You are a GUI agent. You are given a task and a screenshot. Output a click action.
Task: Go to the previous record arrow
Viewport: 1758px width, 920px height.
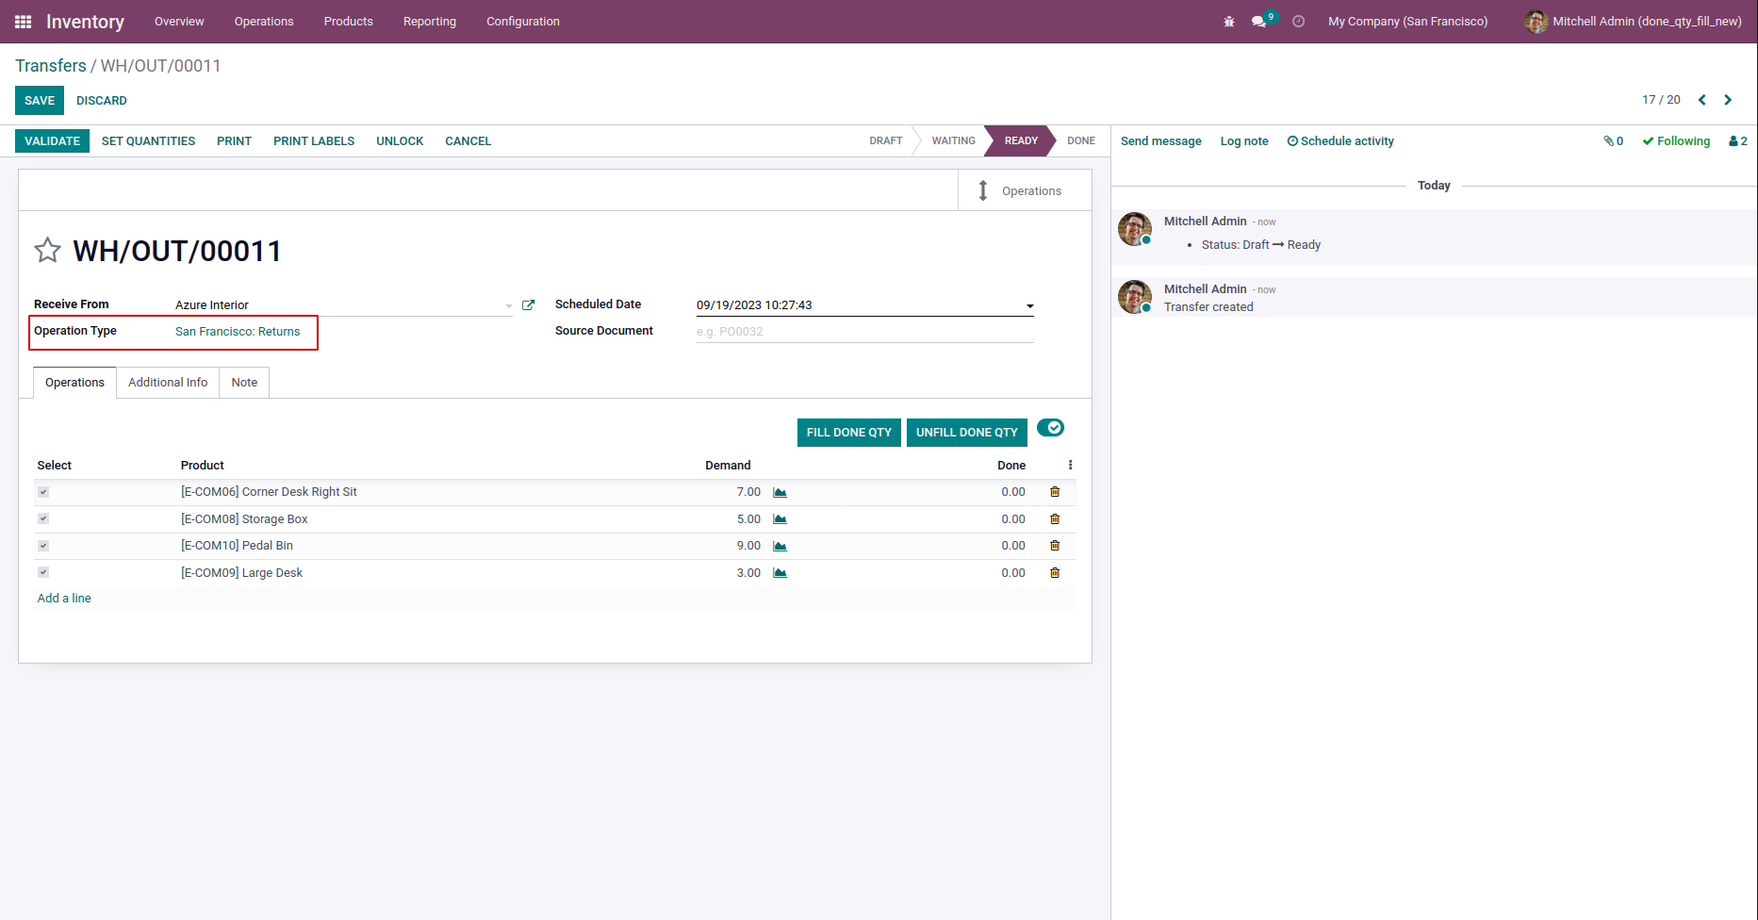[x=1702, y=100]
